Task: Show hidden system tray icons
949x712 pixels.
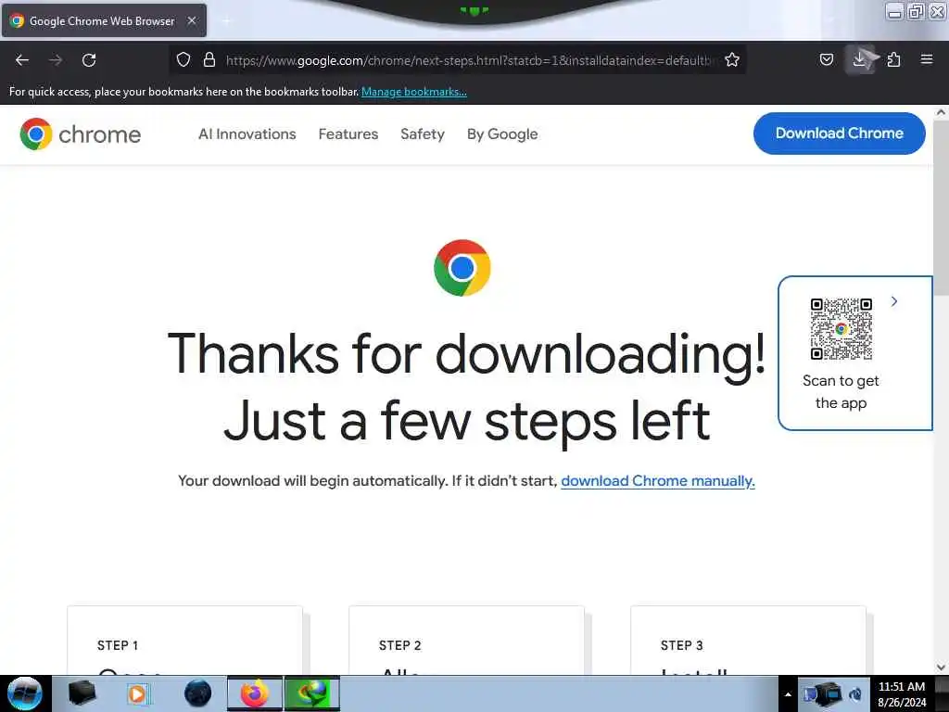Action: click(x=788, y=694)
